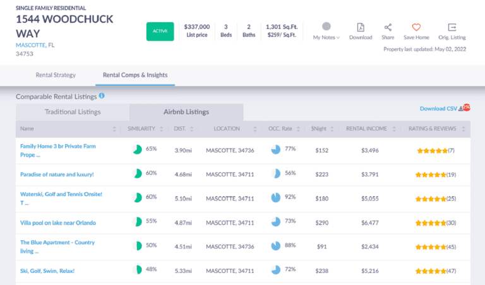Click similarity pie icon for 65% listing
This screenshot has height=285, width=485.
click(x=137, y=150)
